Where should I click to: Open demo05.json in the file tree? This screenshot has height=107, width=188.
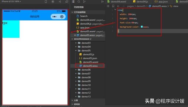pos(88,58)
